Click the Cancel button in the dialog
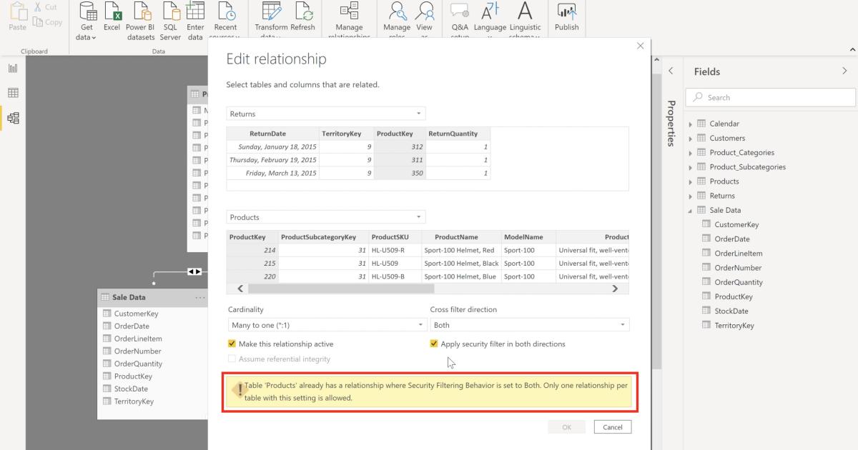 pyautogui.click(x=612, y=426)
